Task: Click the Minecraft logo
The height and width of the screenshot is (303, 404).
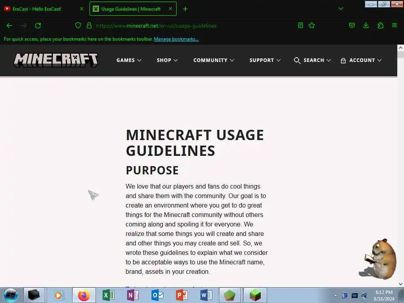Action: (x=56, y=60)
